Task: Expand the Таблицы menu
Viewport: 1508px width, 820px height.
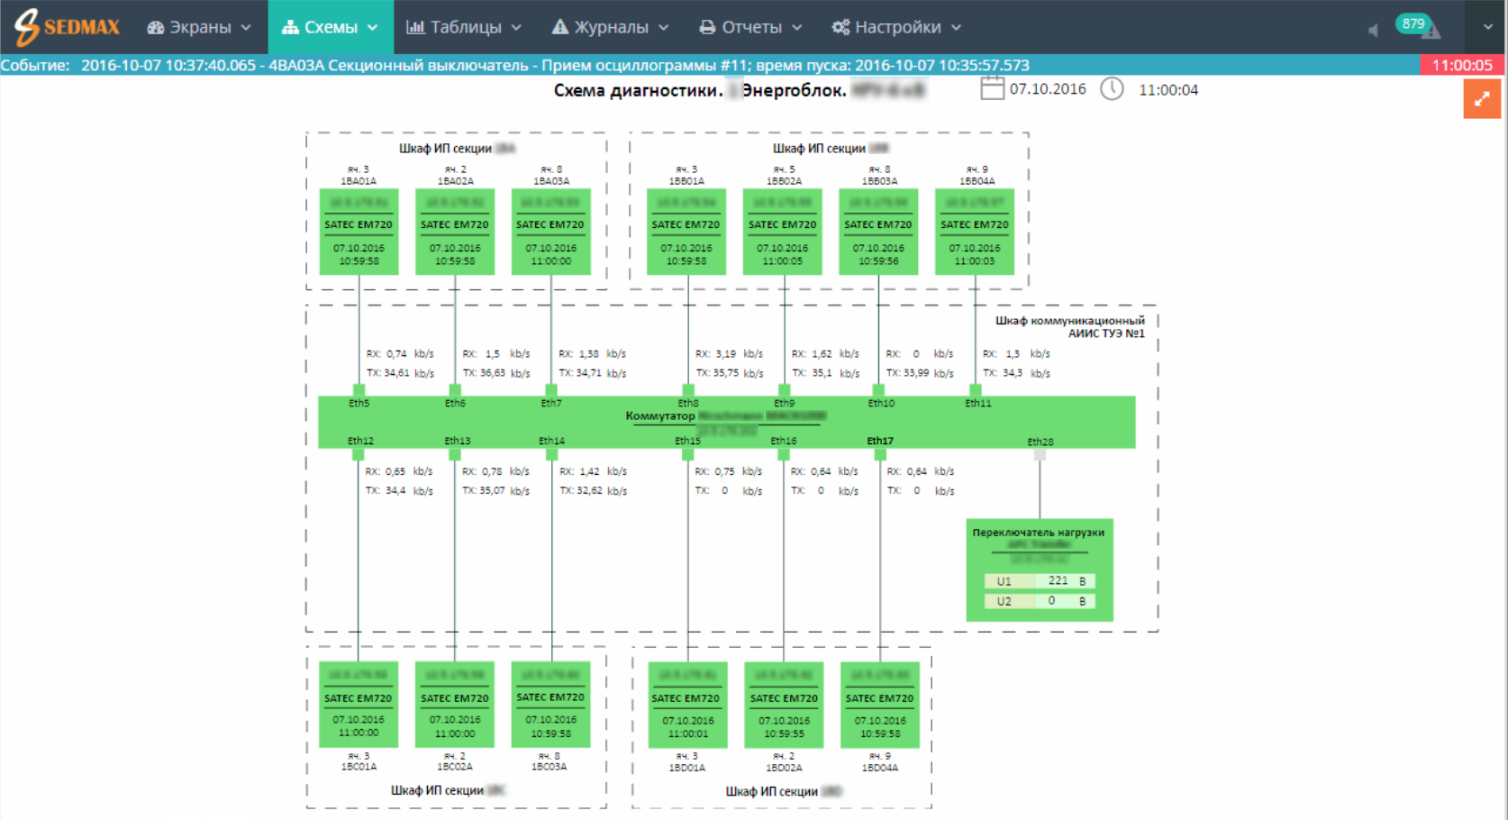Action: [x=464, y=27]
